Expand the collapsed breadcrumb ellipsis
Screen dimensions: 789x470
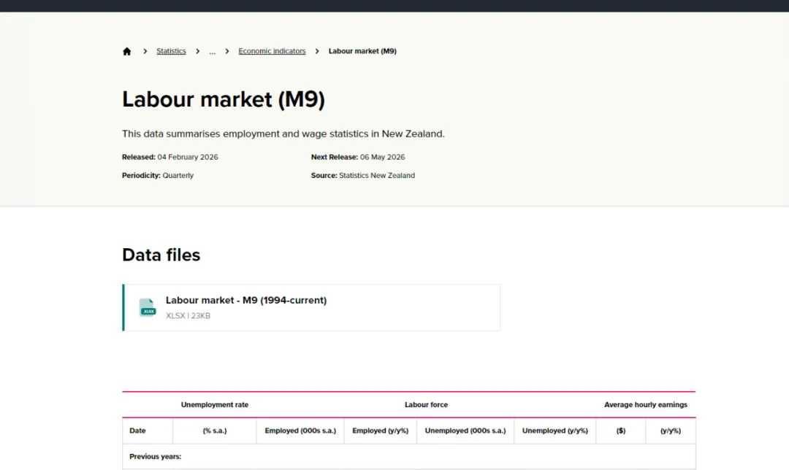[213, 51]
